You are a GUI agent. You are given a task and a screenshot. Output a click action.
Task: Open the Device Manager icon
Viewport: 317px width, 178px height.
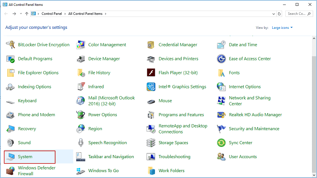coord(81,59)
